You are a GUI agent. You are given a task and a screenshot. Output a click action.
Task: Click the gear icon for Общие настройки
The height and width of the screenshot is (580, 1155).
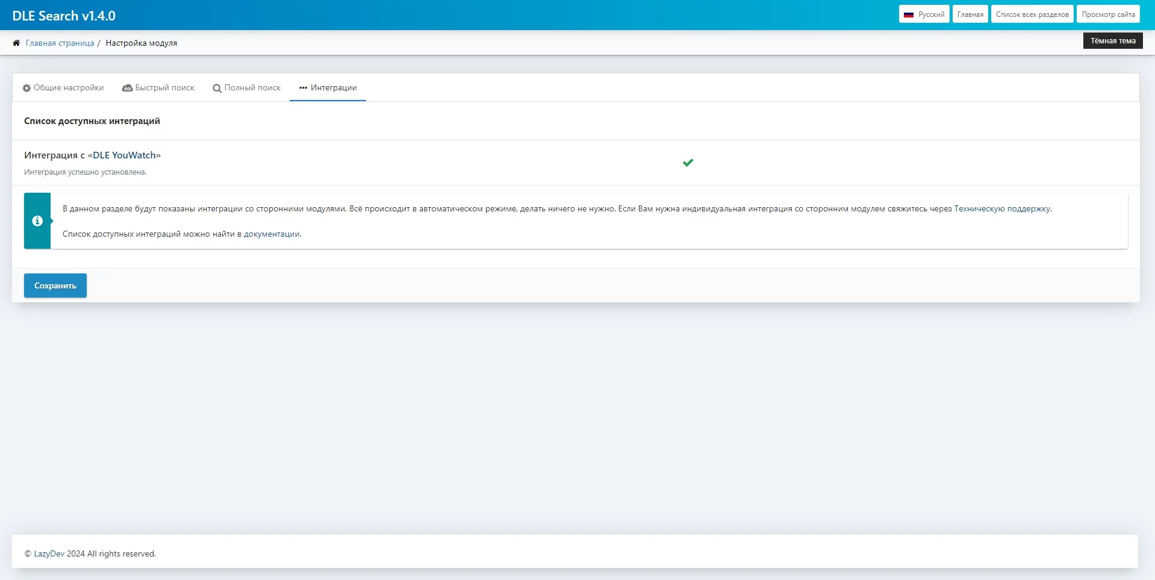(x=26, y=88)
